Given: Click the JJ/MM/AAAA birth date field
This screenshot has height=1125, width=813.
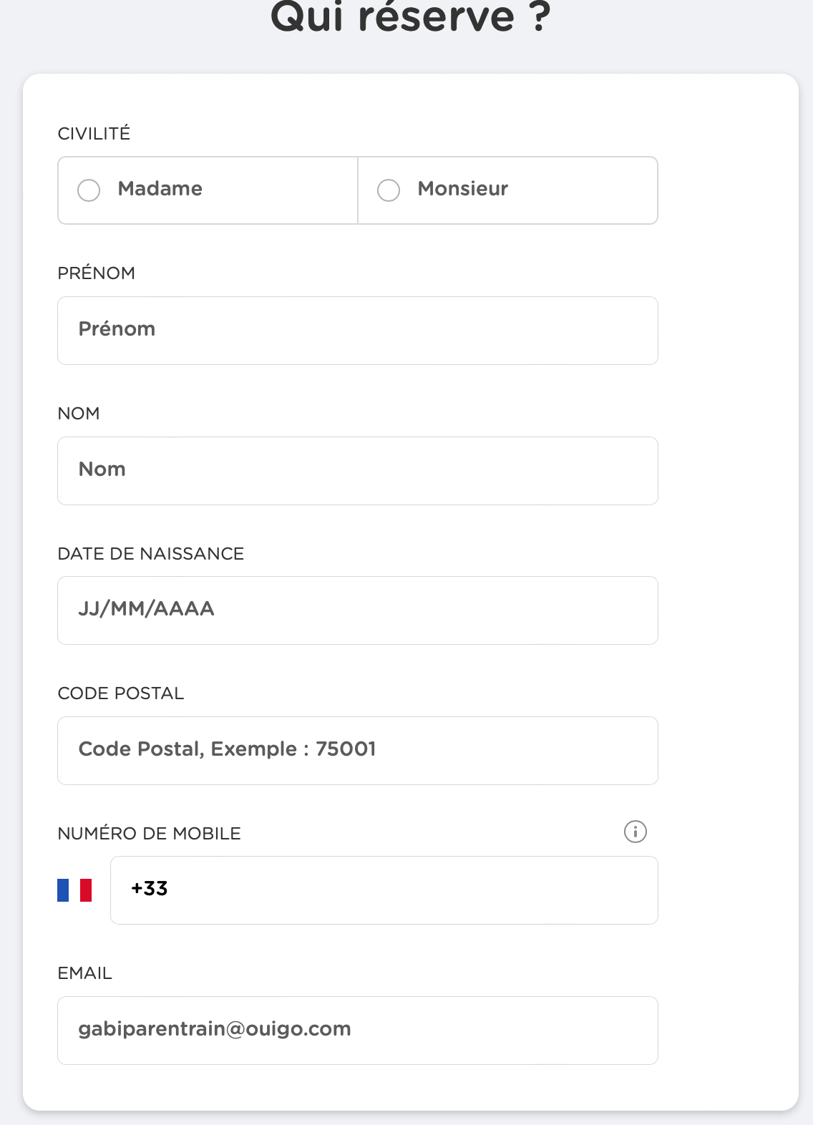Looking at the screenshot, I should coord(358,610).
